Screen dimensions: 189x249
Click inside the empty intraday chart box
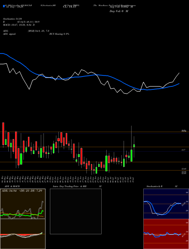click(76, 211)
